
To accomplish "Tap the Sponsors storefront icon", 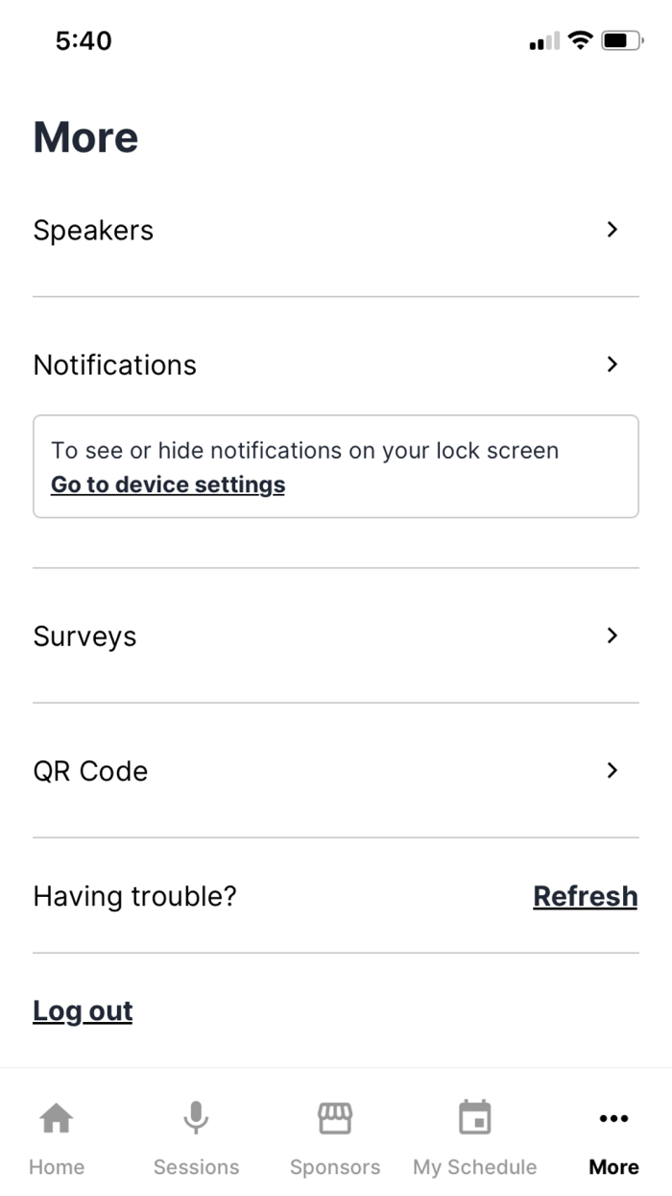I will point(335,1118).
